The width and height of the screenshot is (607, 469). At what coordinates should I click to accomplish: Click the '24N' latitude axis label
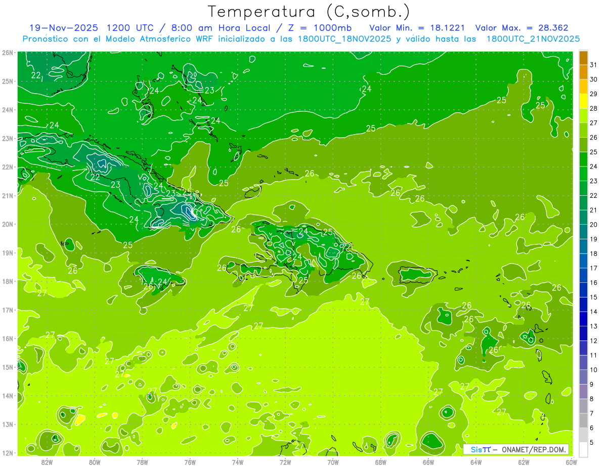8,110
